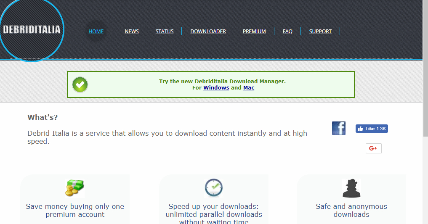Click the green checkmark icon

tap(80, 85)
